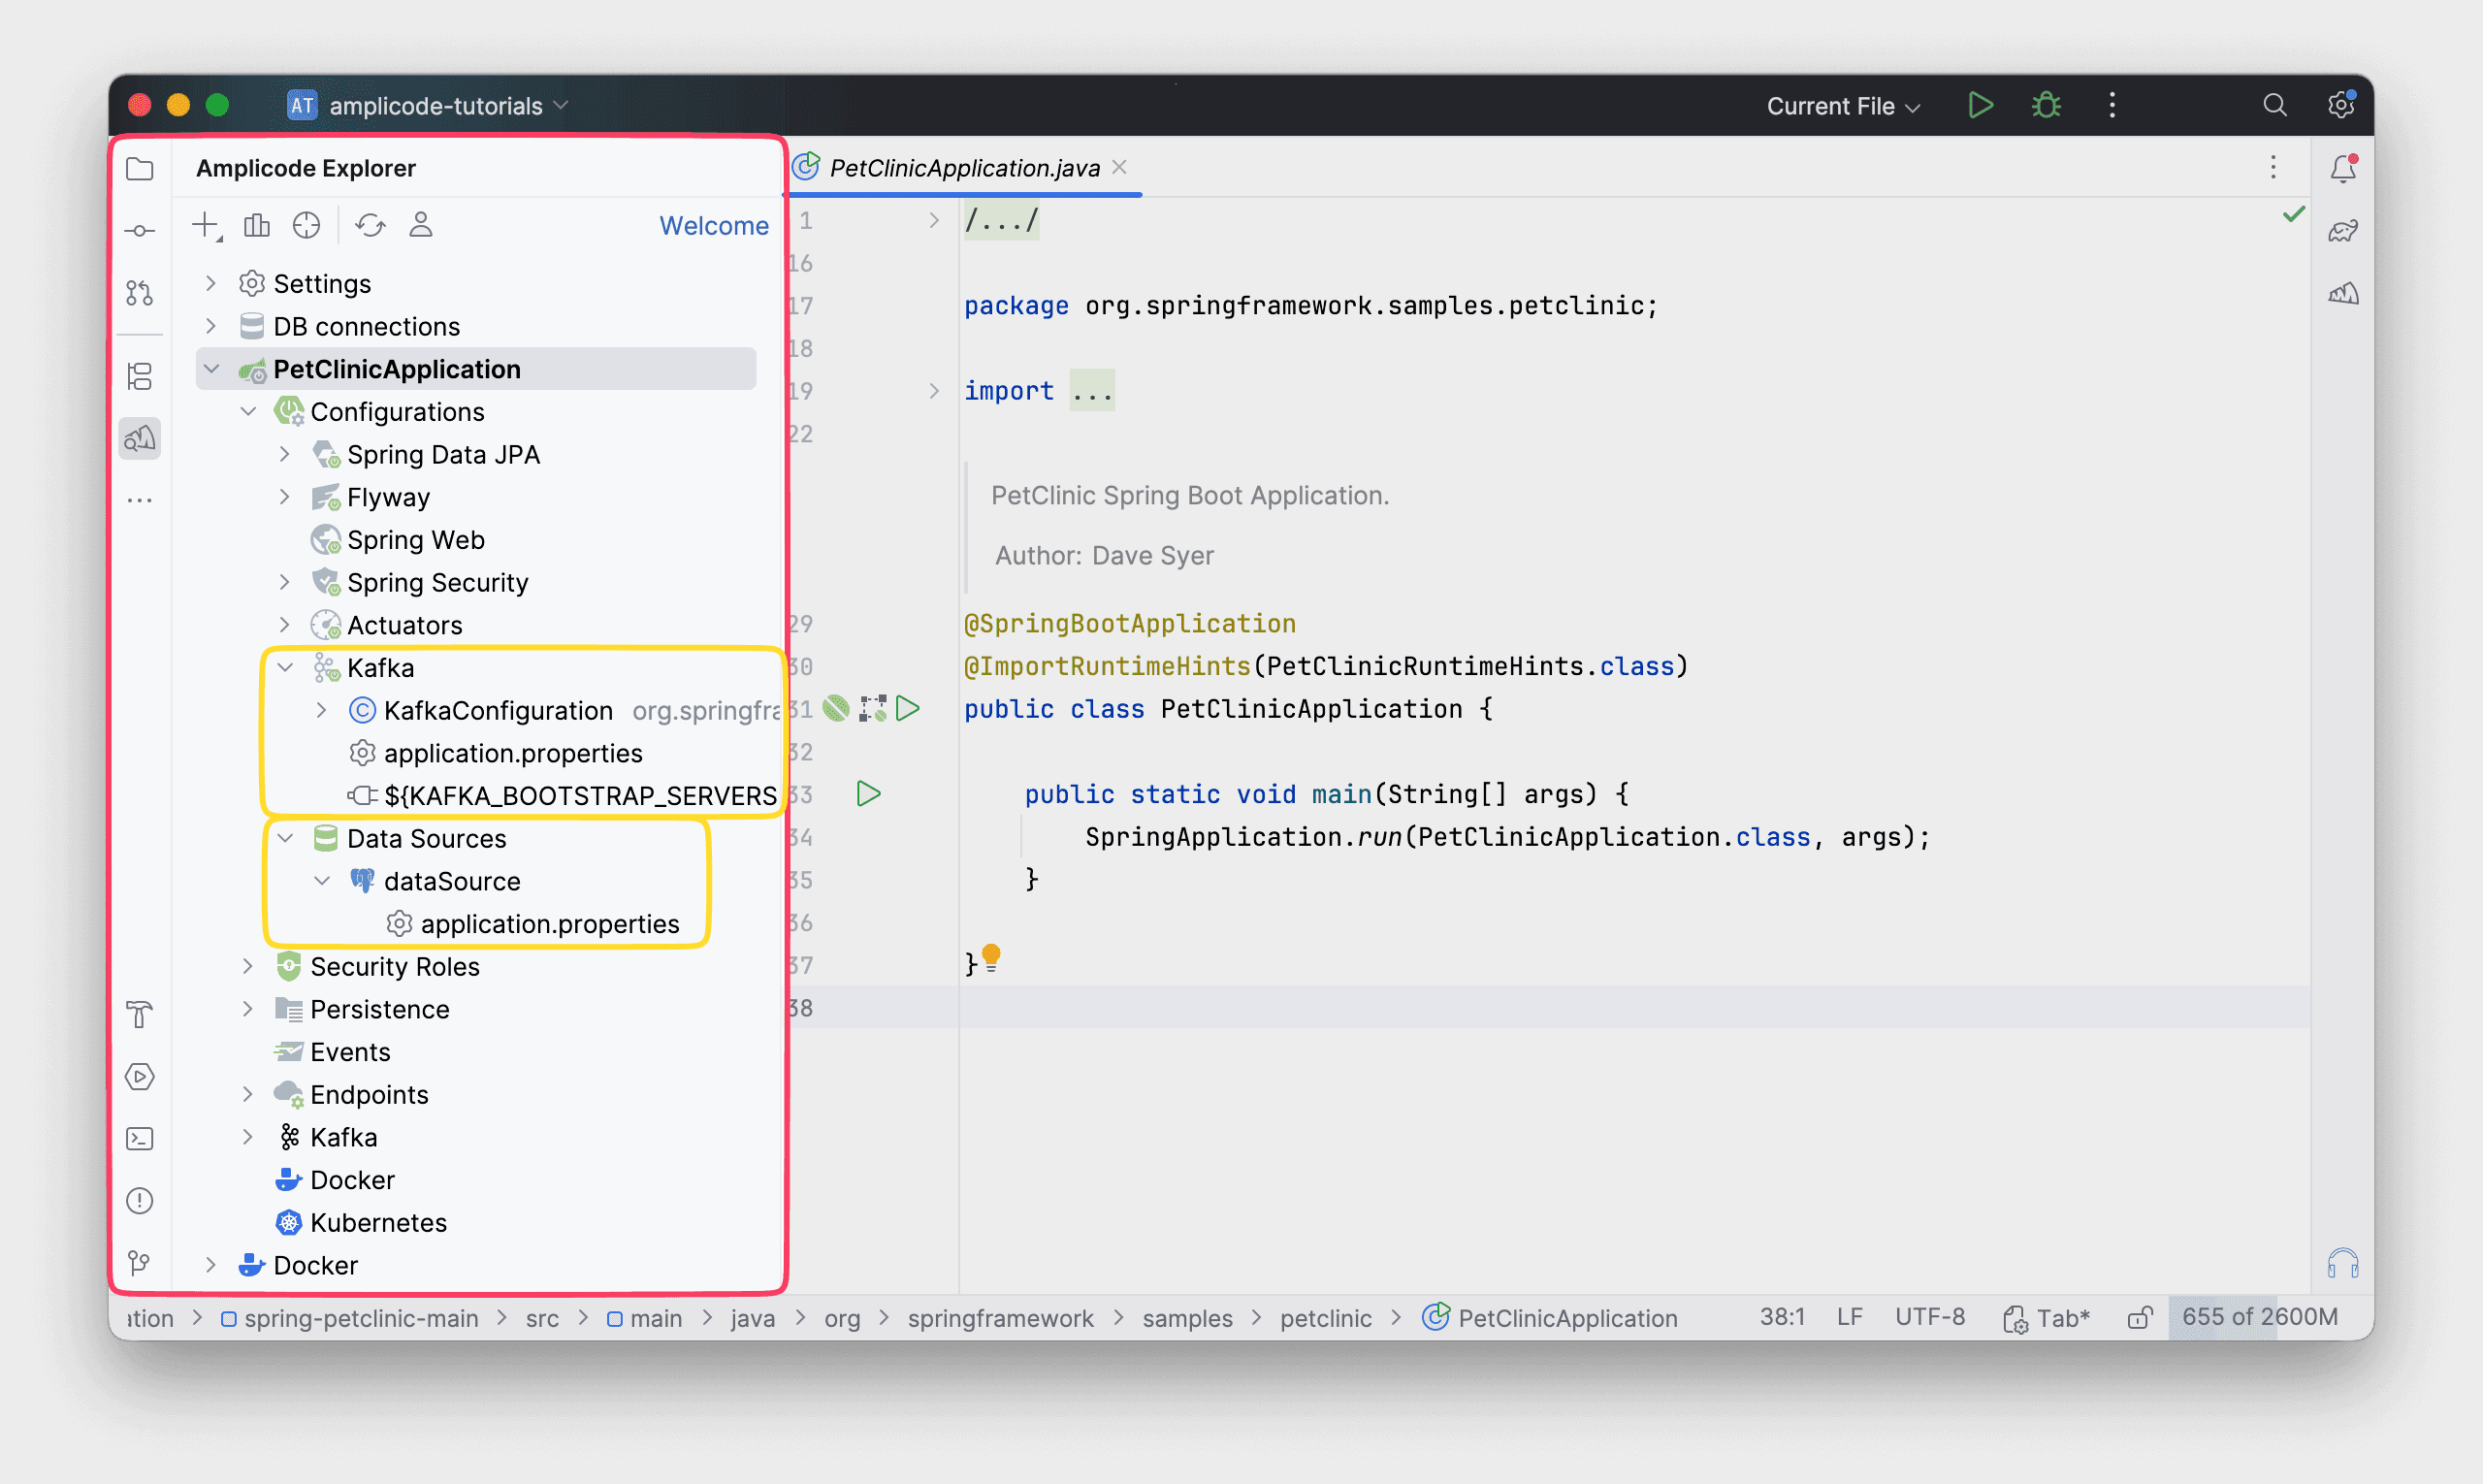Image resolution: width=2483 pixels, height=1484 pixels.
Task: Expand the KafkaConfiguration node
Action: click(322, 710)
